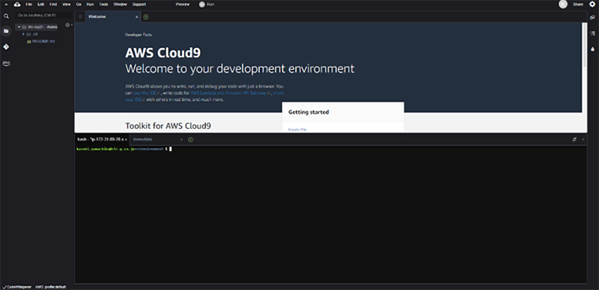
Task: Open the Find menu
Action: tap(52, 4)
